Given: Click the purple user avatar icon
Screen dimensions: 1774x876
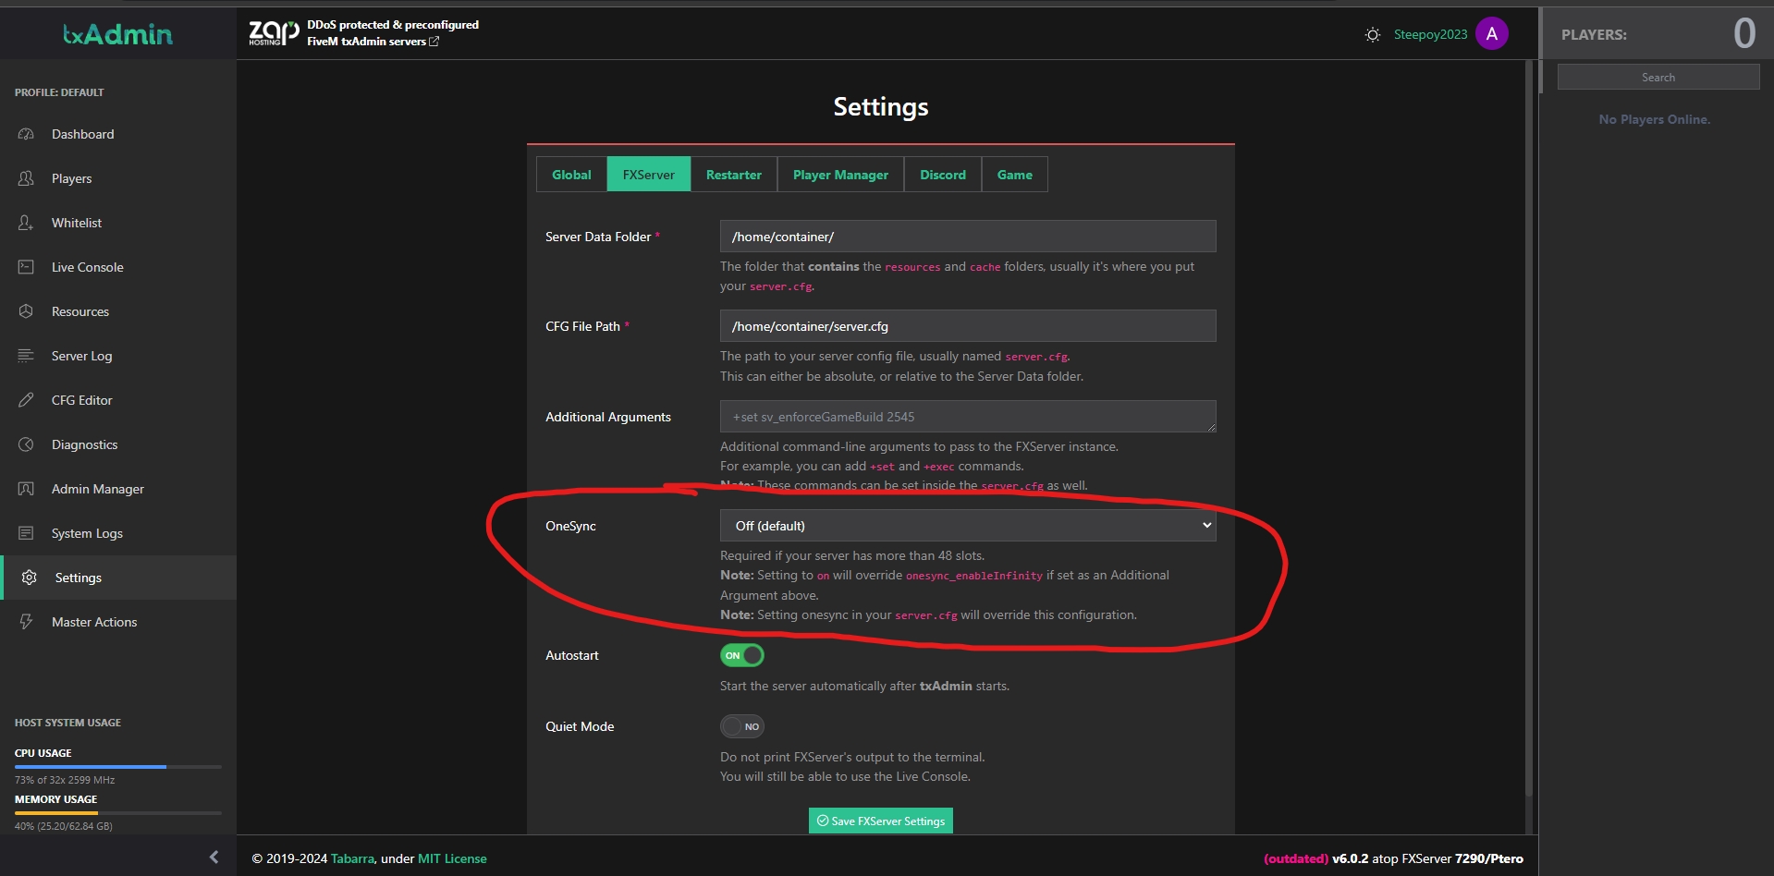Looking at the screenshot, I should coord(1491,34).
